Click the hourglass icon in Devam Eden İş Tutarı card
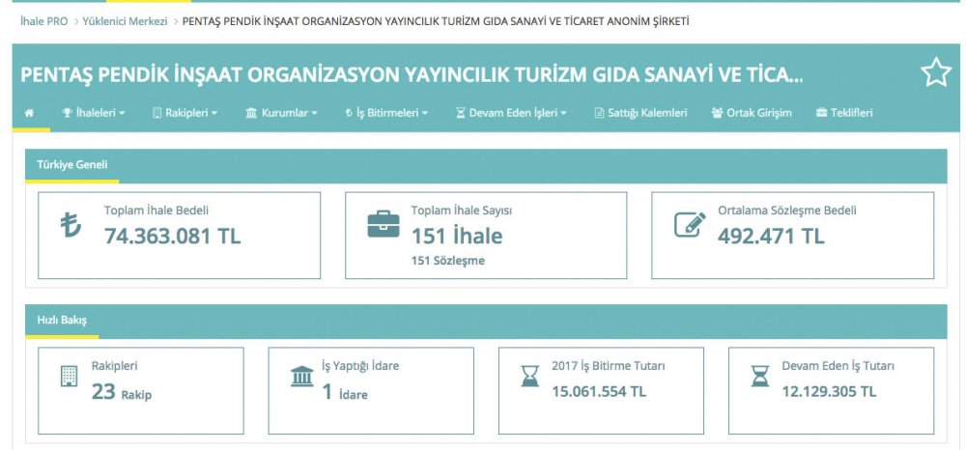 760,376
